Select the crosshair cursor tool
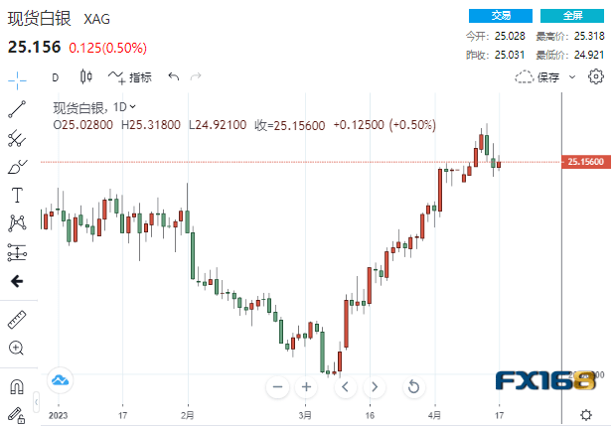 point(16,77)
